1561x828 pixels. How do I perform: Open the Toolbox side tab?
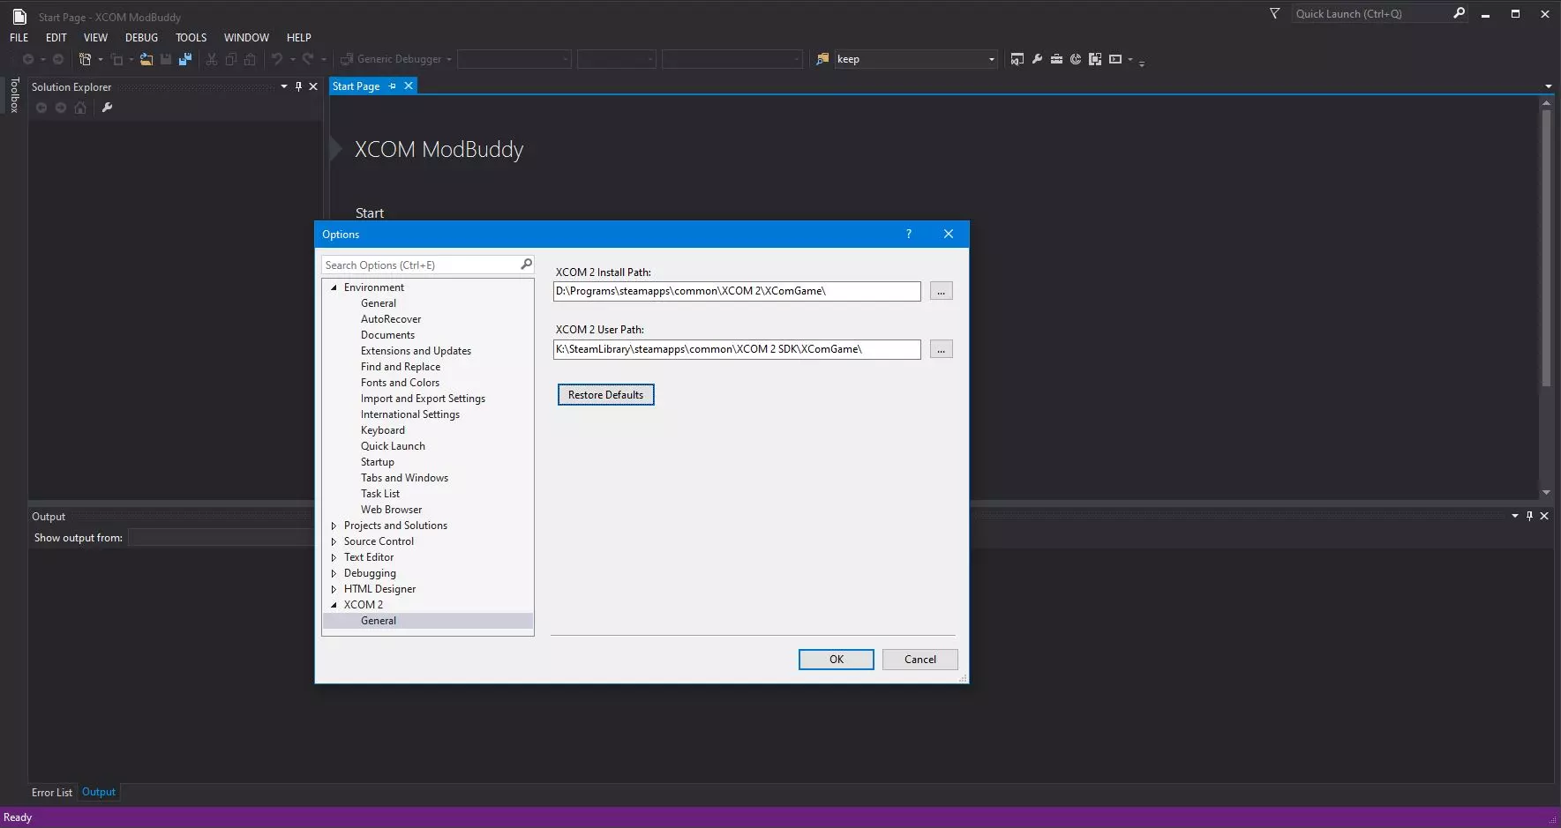14,95
